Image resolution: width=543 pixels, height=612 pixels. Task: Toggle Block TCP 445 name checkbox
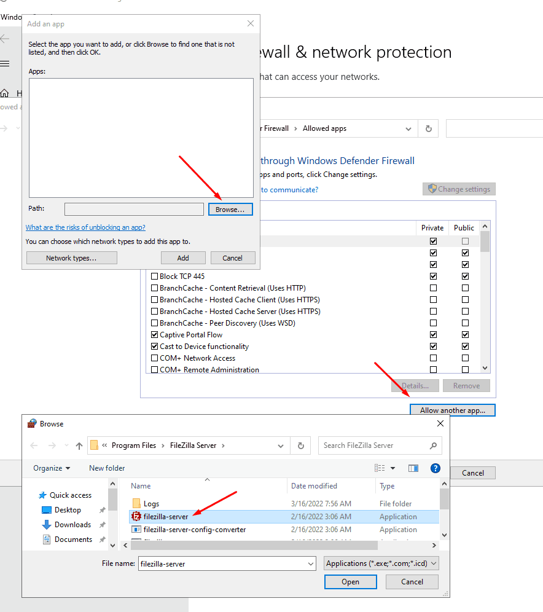154,277
